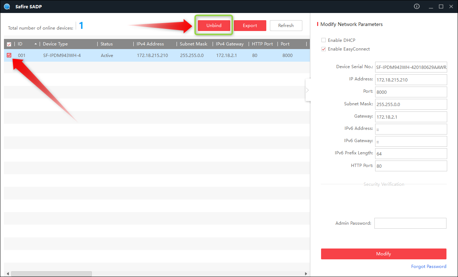This screenshot has height=277, width=458.
Task: Maximize the Safire SADP window
Action: 441,6
